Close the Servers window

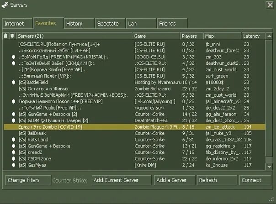(270, 5)
